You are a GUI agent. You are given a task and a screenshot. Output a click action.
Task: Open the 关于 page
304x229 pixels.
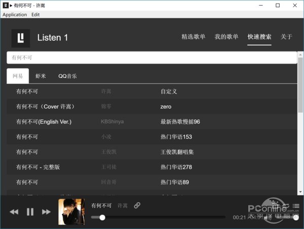tap(286, 37)
